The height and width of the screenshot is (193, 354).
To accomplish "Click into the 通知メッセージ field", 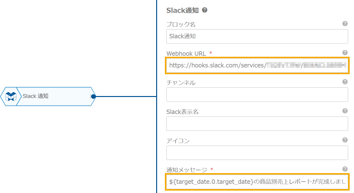I will (x=257, y=182).
